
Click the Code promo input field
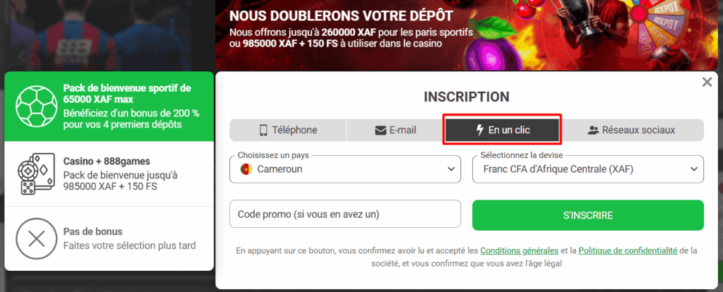pos(345,214)
